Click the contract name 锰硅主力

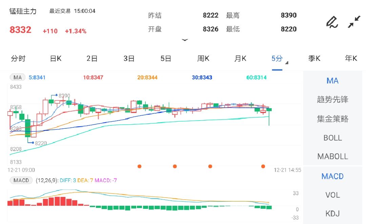(x=22, y=11)
